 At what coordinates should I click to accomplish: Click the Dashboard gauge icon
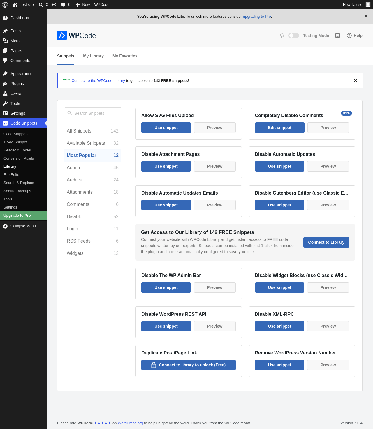point(5,18)
